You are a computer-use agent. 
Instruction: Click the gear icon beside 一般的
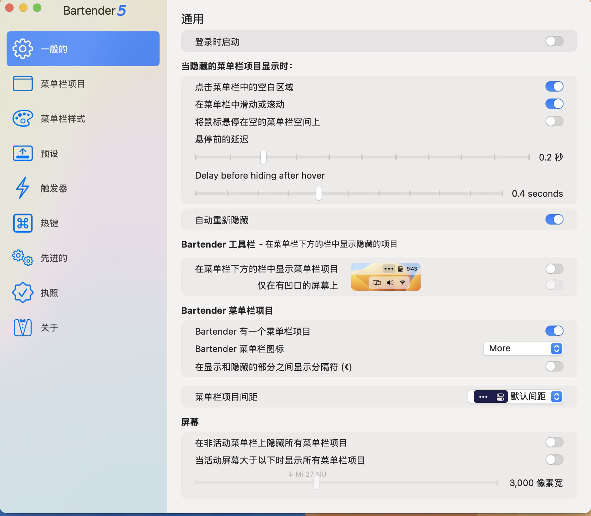coord(23,49)
